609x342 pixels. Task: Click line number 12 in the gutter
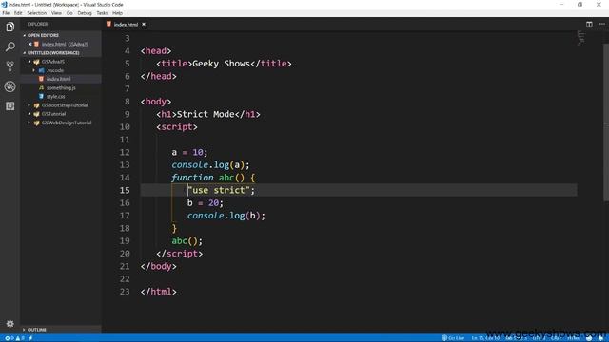(x=125, y=152)
